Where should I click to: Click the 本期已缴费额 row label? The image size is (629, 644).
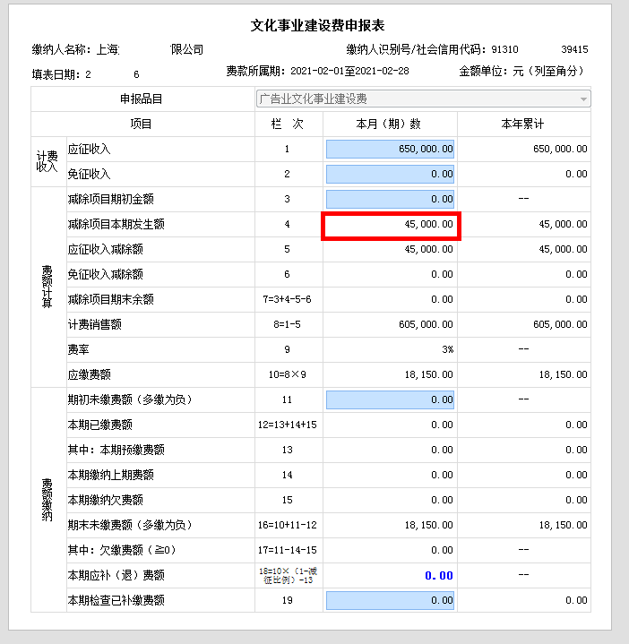99,425
